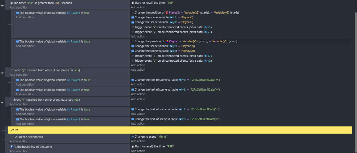The image size is (357, 153).
Task: Click the system icon on Change scene variable x1 action
Action: pos(132,17)
